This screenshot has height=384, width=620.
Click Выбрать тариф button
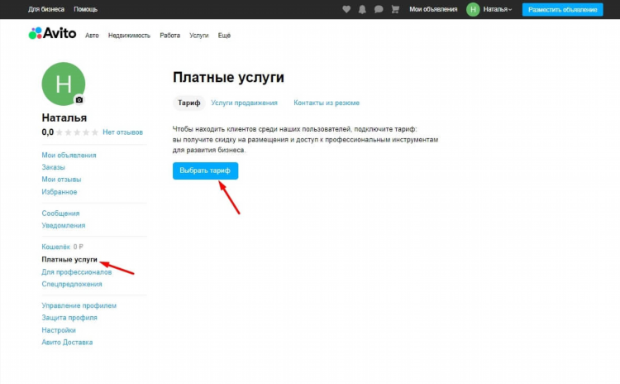pos(205,170)
